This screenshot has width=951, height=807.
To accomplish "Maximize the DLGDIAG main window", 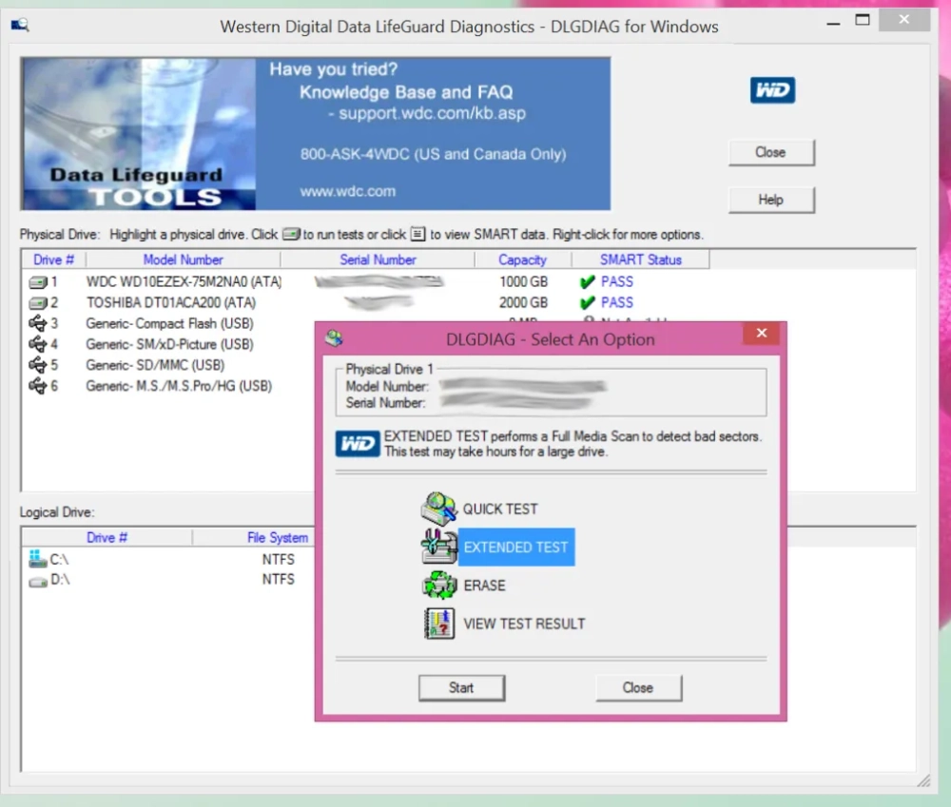I will click(x=863, y=21).
